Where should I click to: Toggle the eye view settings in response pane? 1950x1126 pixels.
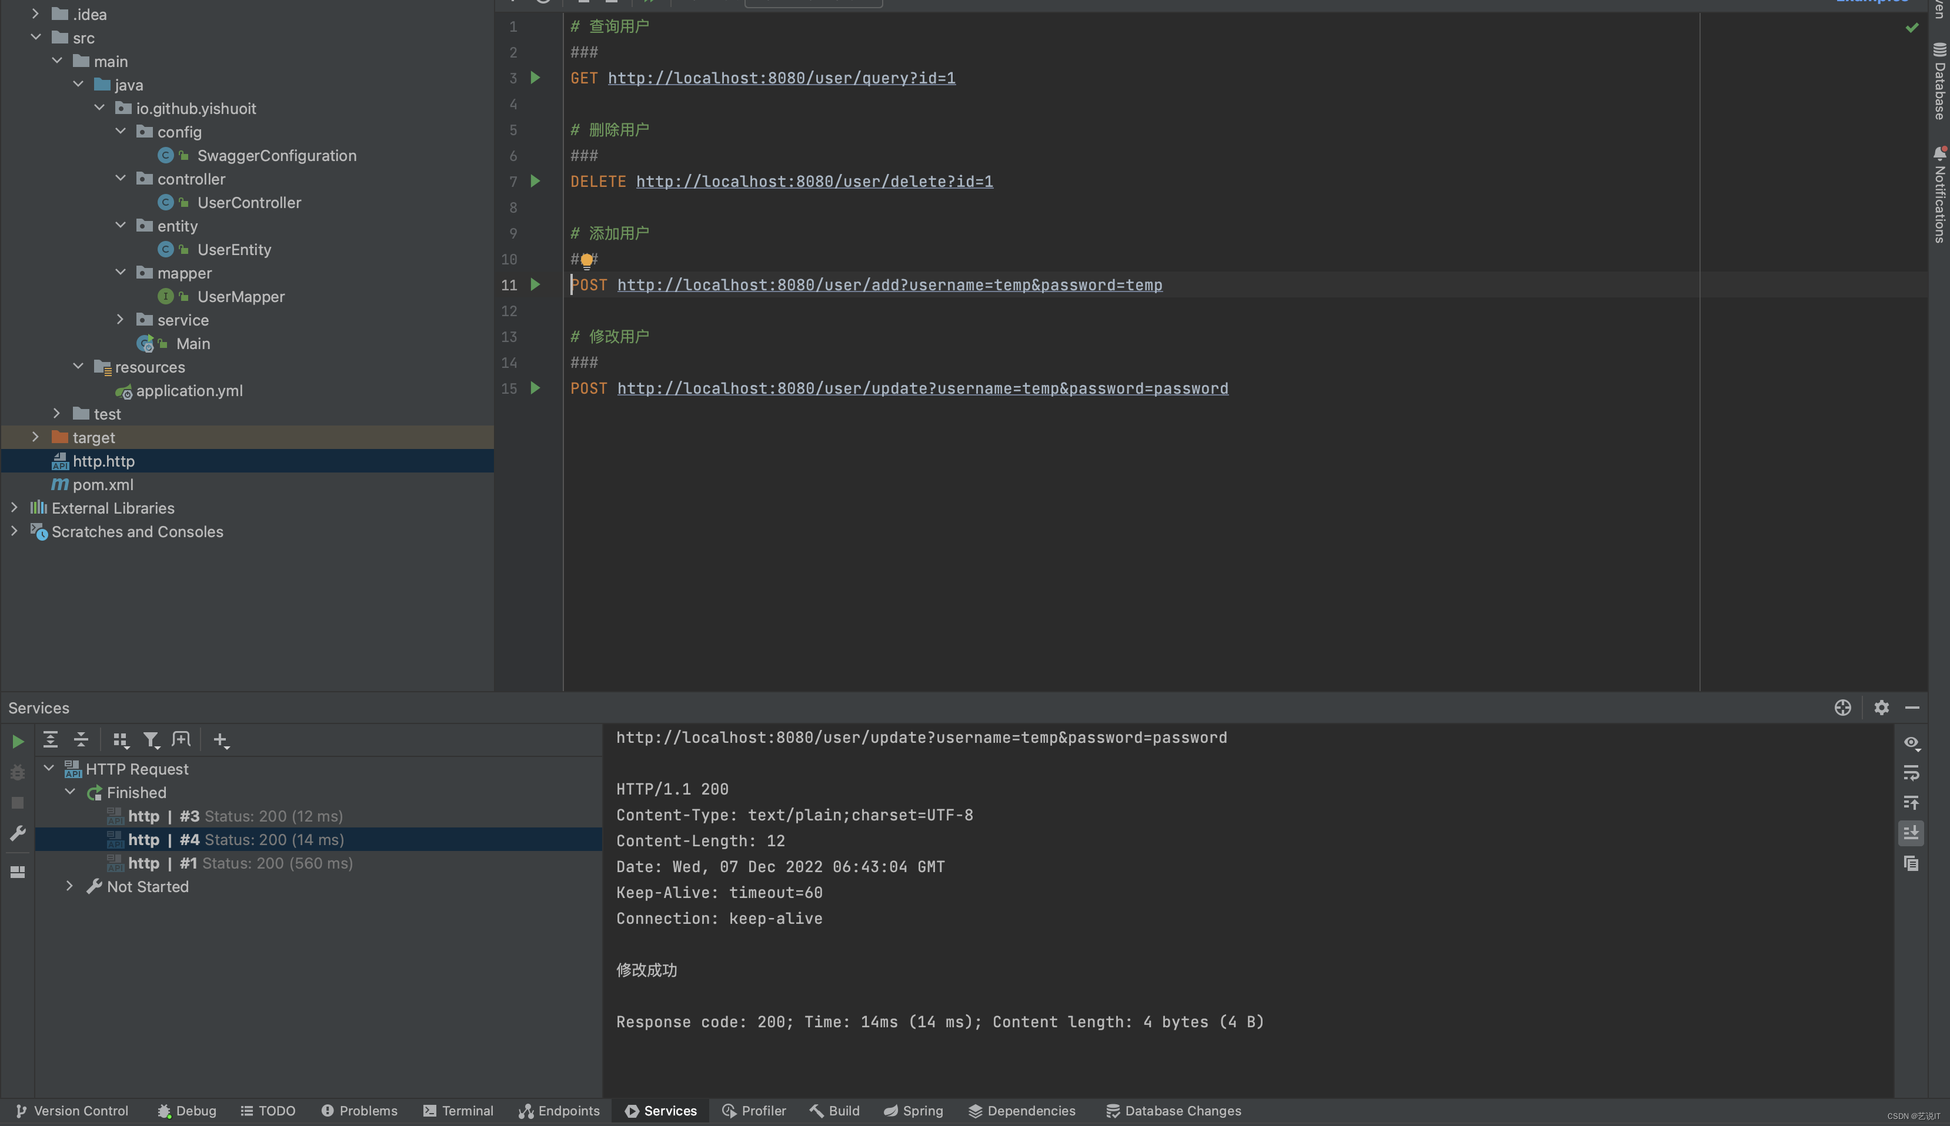click(1911, 742)
